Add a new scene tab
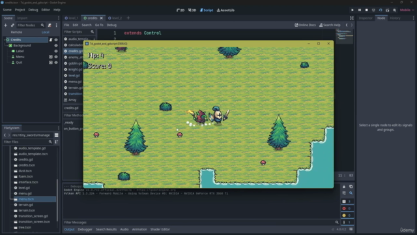The height and width of the screenshot is (235, 417). (x=128, y=18)
